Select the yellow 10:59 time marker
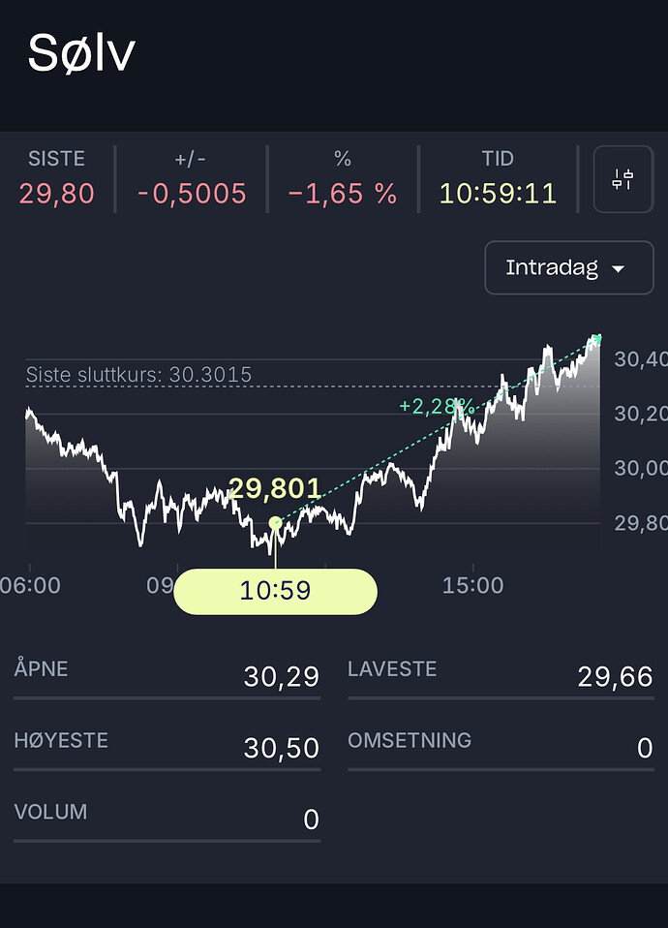Viewport: 668px width, 928px height. click(275, 591)
